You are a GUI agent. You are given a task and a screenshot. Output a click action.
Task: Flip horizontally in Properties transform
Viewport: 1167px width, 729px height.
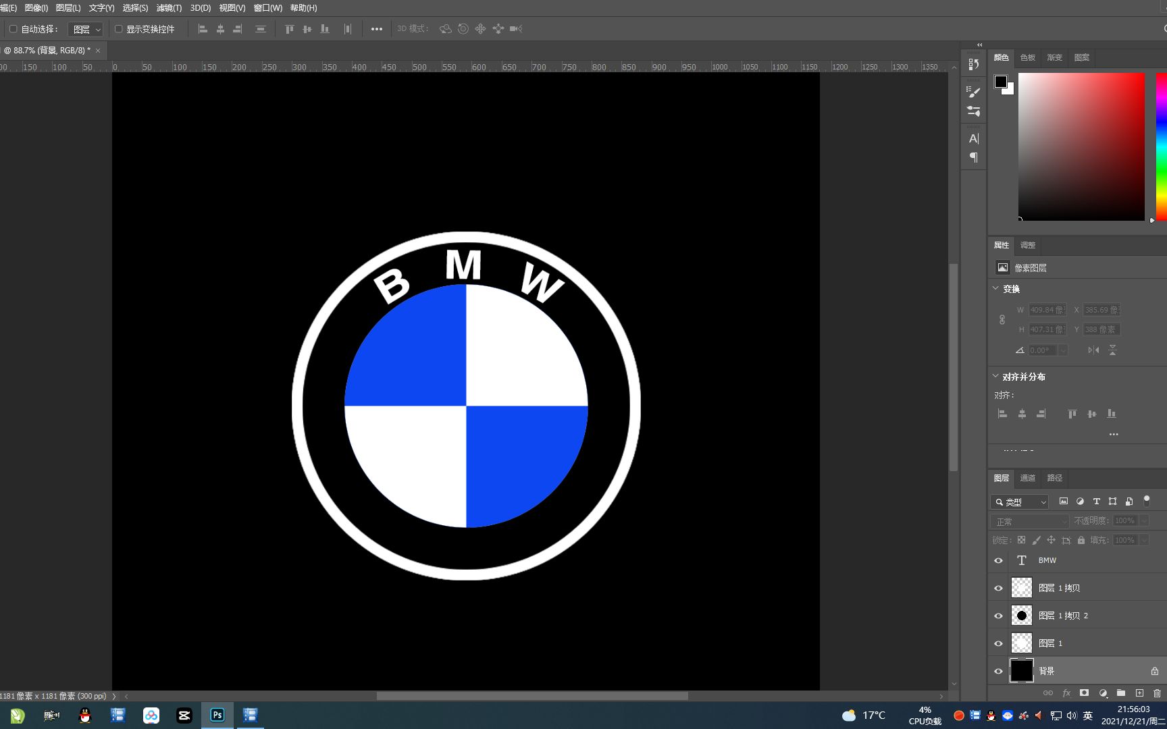pos(1093,350)
